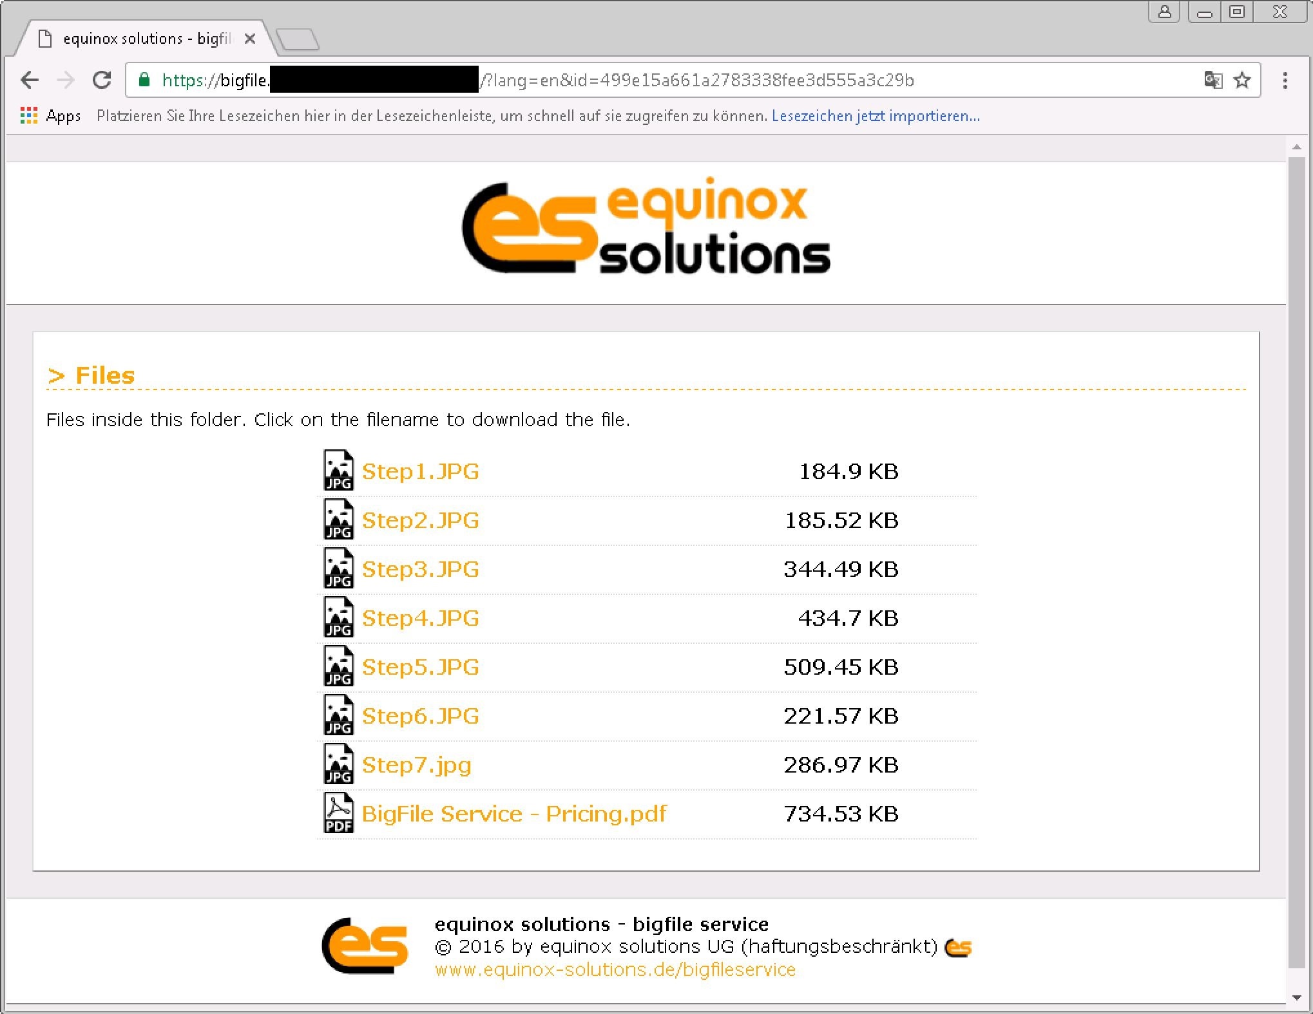Minimize the Chrome window
Viewport: 1313px width, 1014px height.
click(x=1204, y=12)
